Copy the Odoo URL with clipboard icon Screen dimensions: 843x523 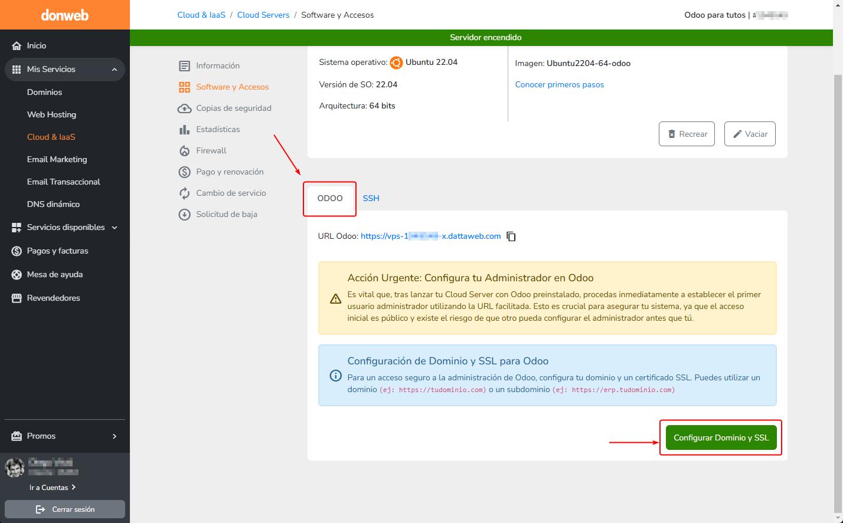[x=511, y=236]
